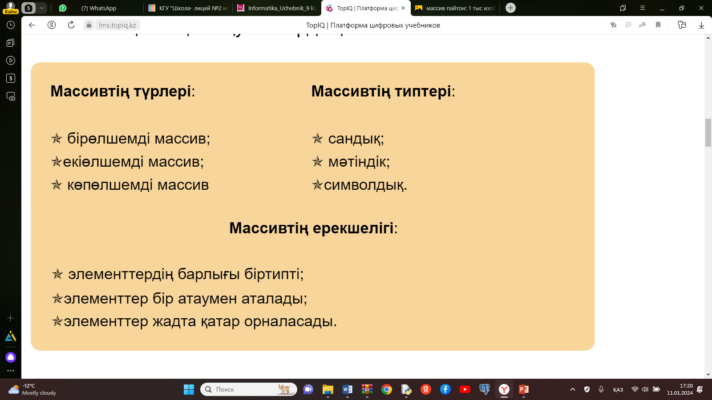Click the page scrollbar up arrow
Image resolution: width=712 pixels, height=400 pixels.
708,38
